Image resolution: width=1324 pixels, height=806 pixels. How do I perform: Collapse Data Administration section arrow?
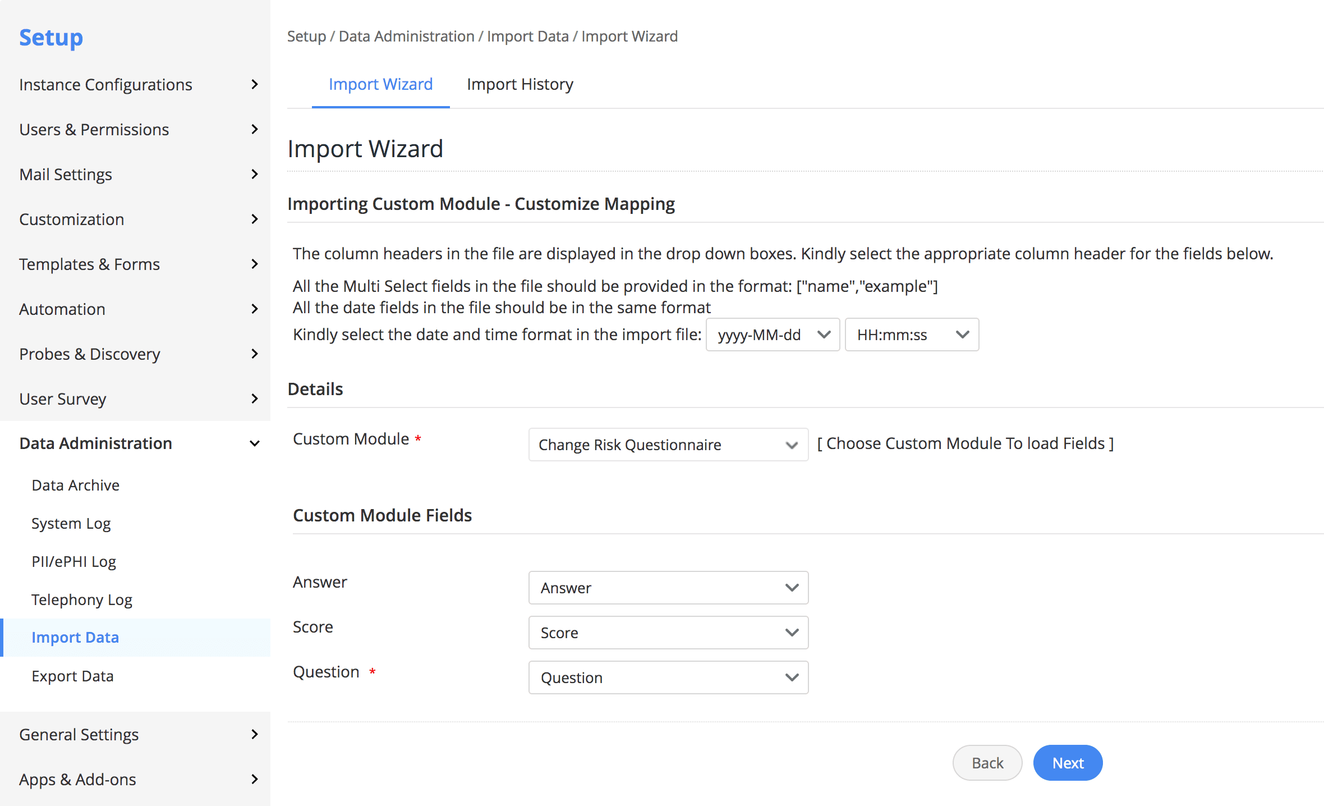(254, 443)
